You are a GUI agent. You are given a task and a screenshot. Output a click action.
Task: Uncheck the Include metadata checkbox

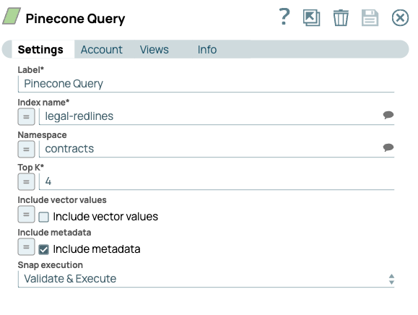[43, 250]
